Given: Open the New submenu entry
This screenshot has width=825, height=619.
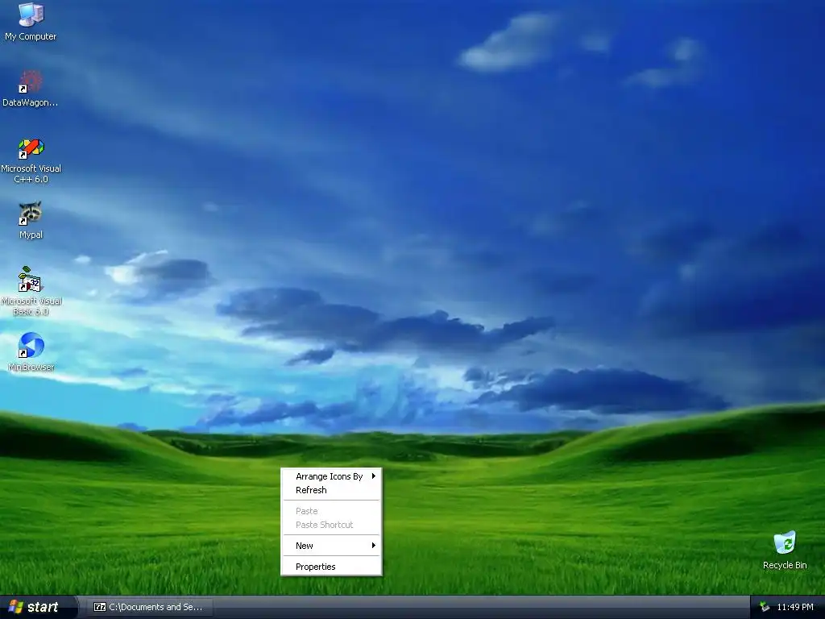Looking at the screenshot, I should click(331, 546).
